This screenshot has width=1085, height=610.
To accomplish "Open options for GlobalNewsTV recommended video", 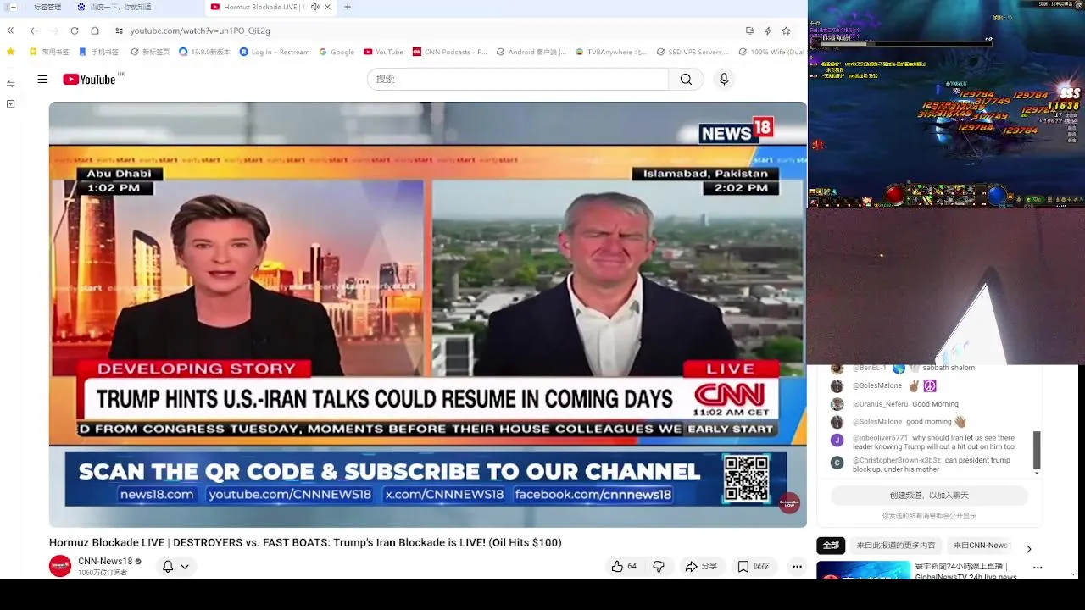I will tap(1038, 567).
